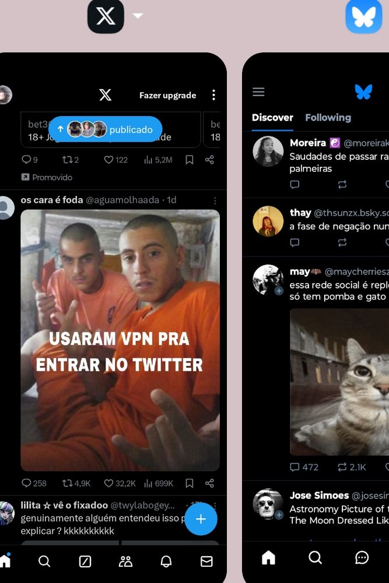Select the Discover feed tab

coord(272,118)
